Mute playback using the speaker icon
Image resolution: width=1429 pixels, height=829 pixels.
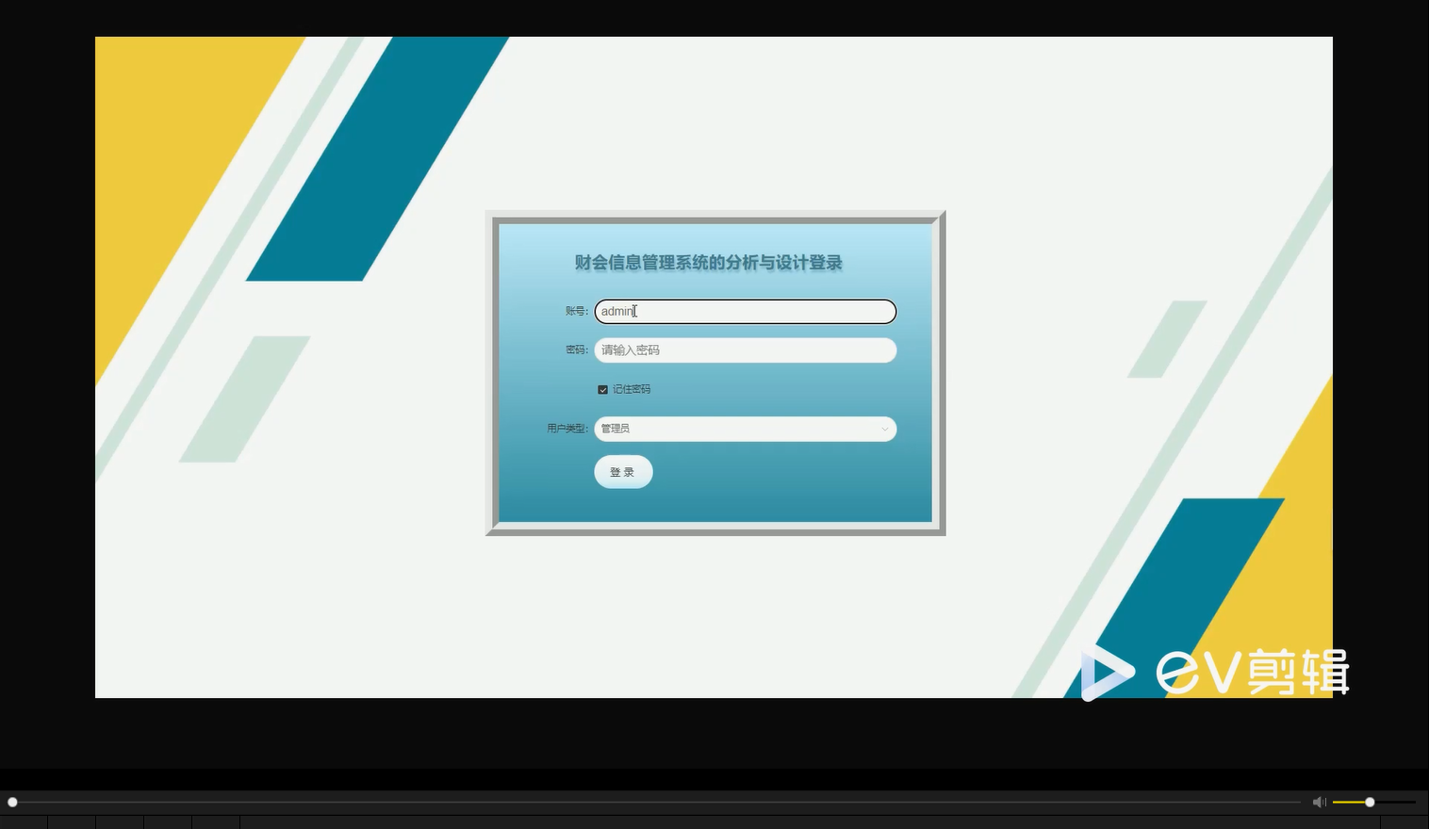tap(1319, 802)
